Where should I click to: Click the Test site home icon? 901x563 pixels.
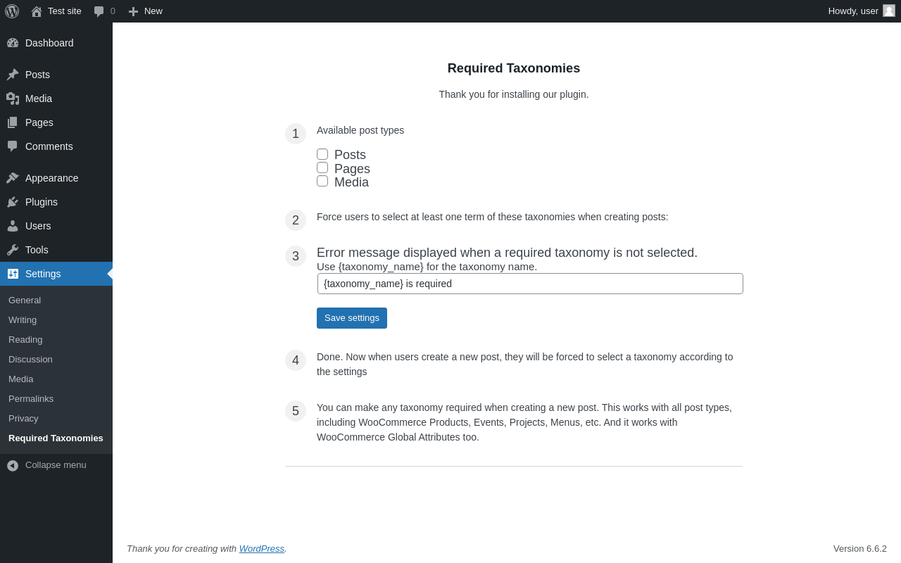37,11
